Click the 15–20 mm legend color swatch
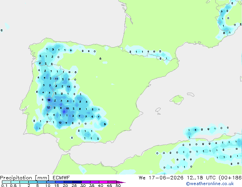This screenshot has width=242, height=187. 59,182
